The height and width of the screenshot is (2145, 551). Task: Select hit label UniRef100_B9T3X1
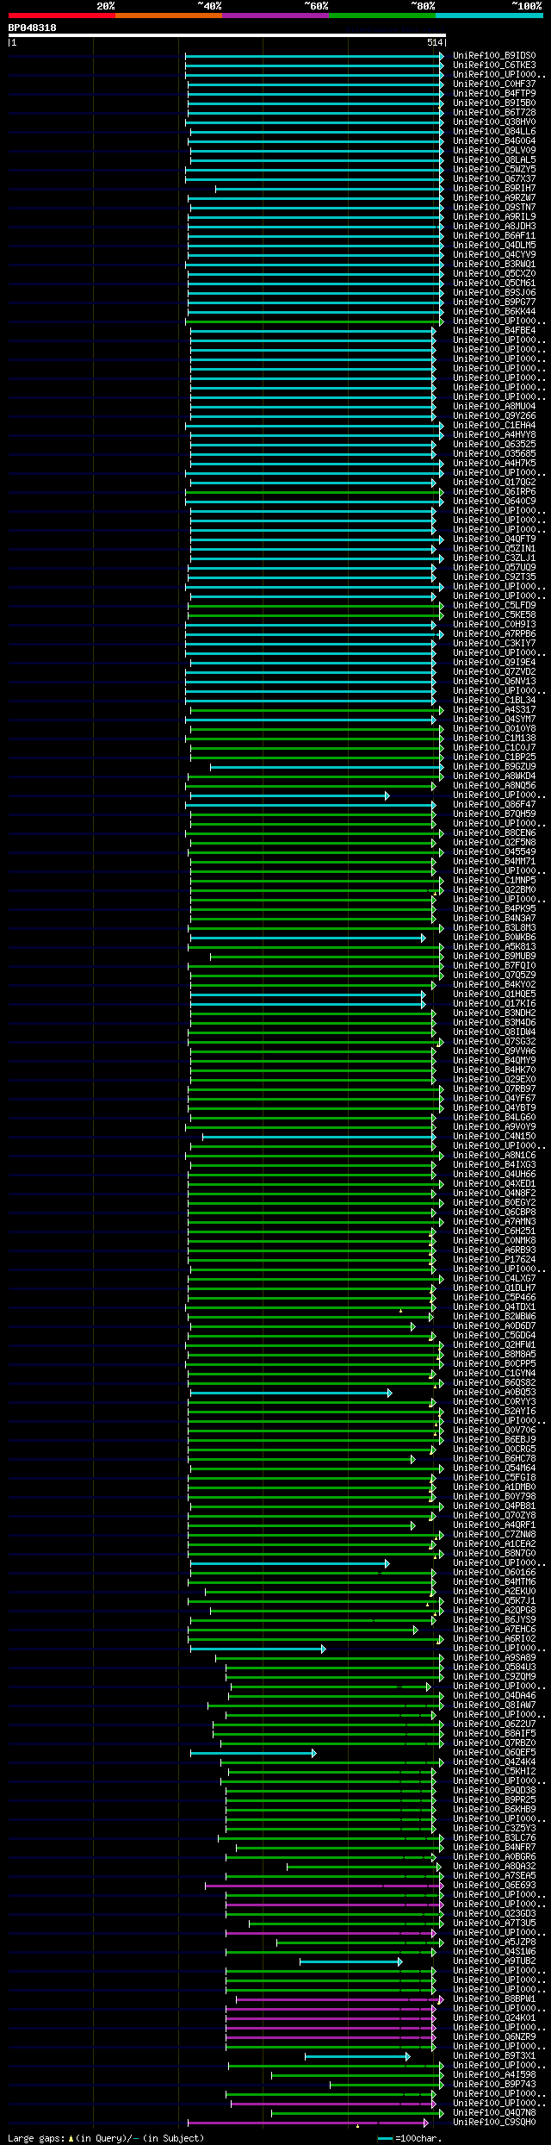[494, 2056]
